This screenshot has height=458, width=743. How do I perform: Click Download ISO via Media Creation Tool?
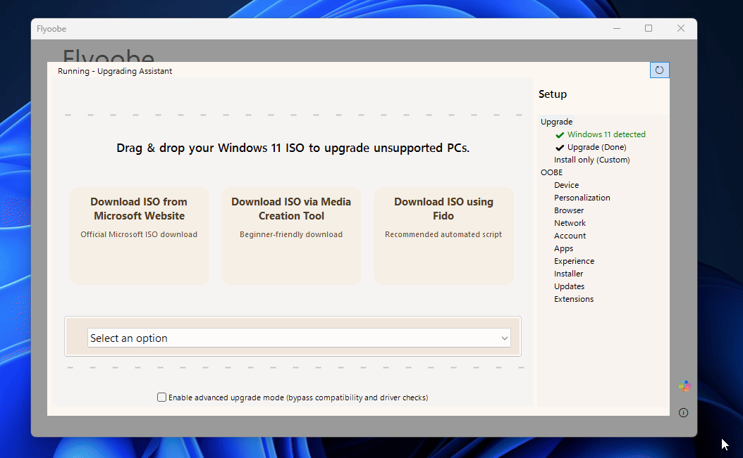click(291, 236)
